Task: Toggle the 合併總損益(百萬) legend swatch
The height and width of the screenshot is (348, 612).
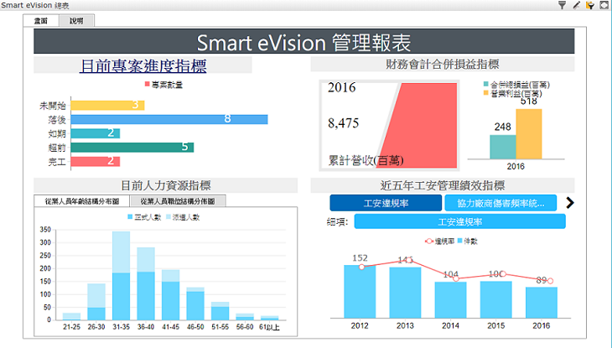Action: pos(486,84)
